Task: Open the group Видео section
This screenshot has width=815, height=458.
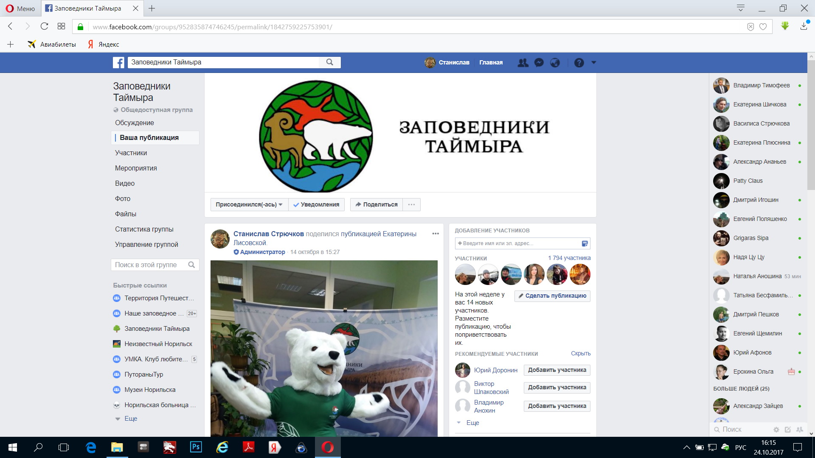Action: (125, 183)
